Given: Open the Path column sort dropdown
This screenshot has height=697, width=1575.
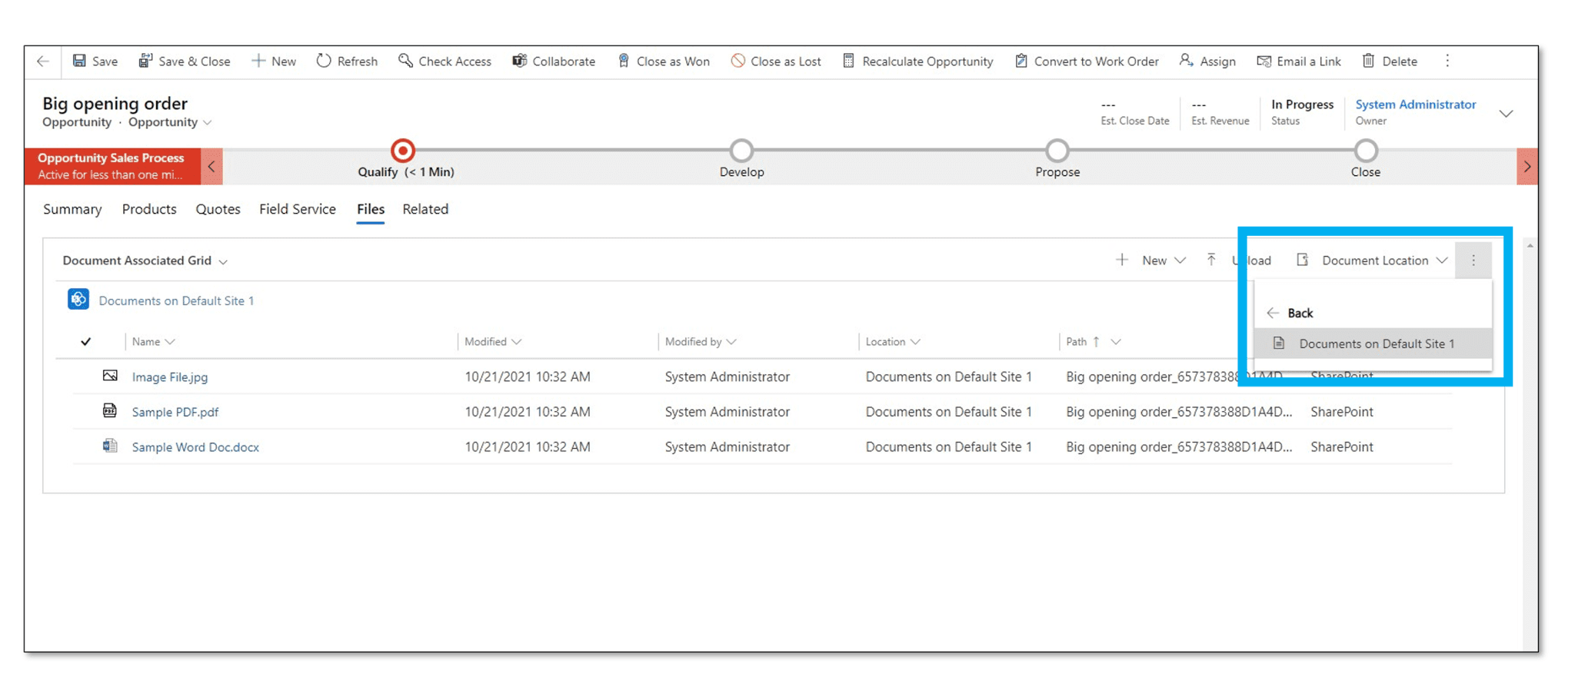Looking at the screenshot, I should pos(1116,341).
